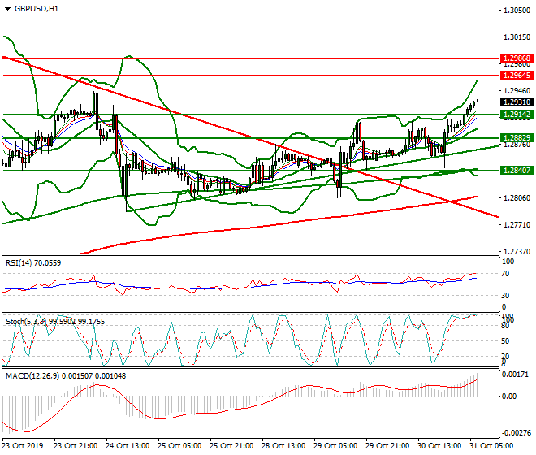536x455 pixels.
Task: Click the 31 Oct 05:00 time axis label
Action: coord(491,446)
